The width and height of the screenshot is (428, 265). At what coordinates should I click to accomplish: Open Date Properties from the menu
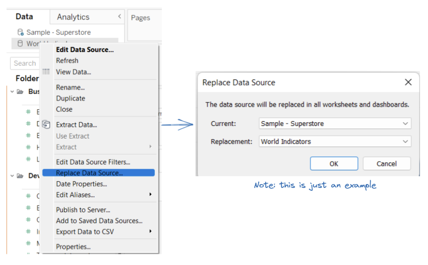(x=81, y=184)
